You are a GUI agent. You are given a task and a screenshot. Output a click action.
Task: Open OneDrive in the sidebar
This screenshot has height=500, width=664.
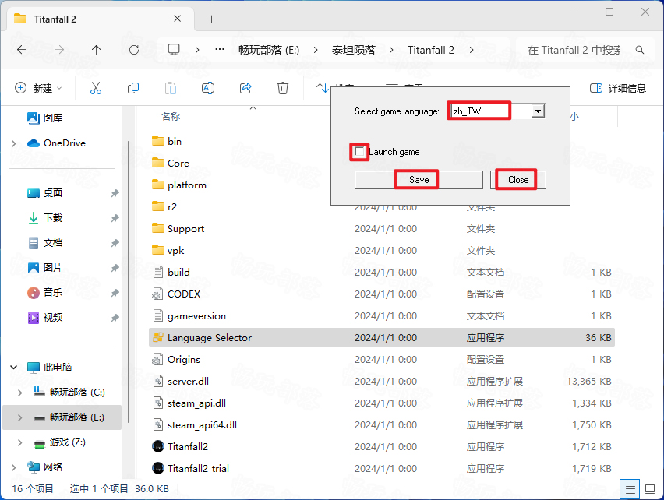coord(56,143)
